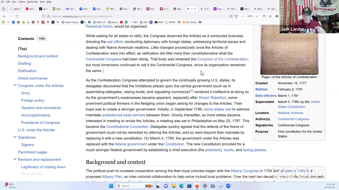Open the History menu

pos(22,2)
